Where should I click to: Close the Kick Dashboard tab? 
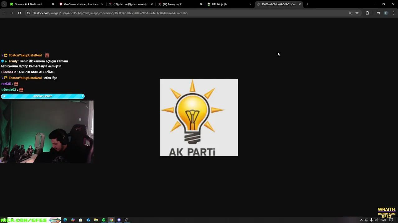[53, 4]
